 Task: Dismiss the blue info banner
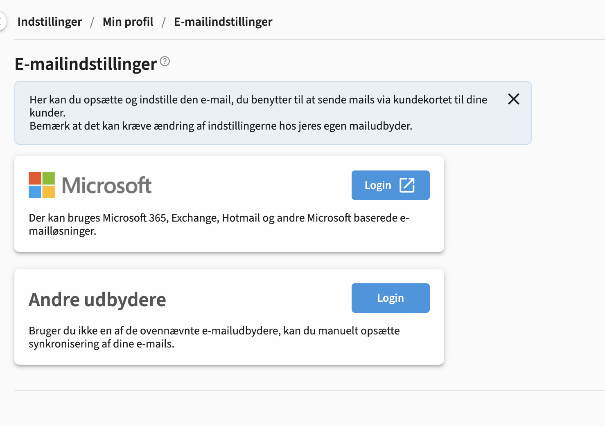point(513,99)
